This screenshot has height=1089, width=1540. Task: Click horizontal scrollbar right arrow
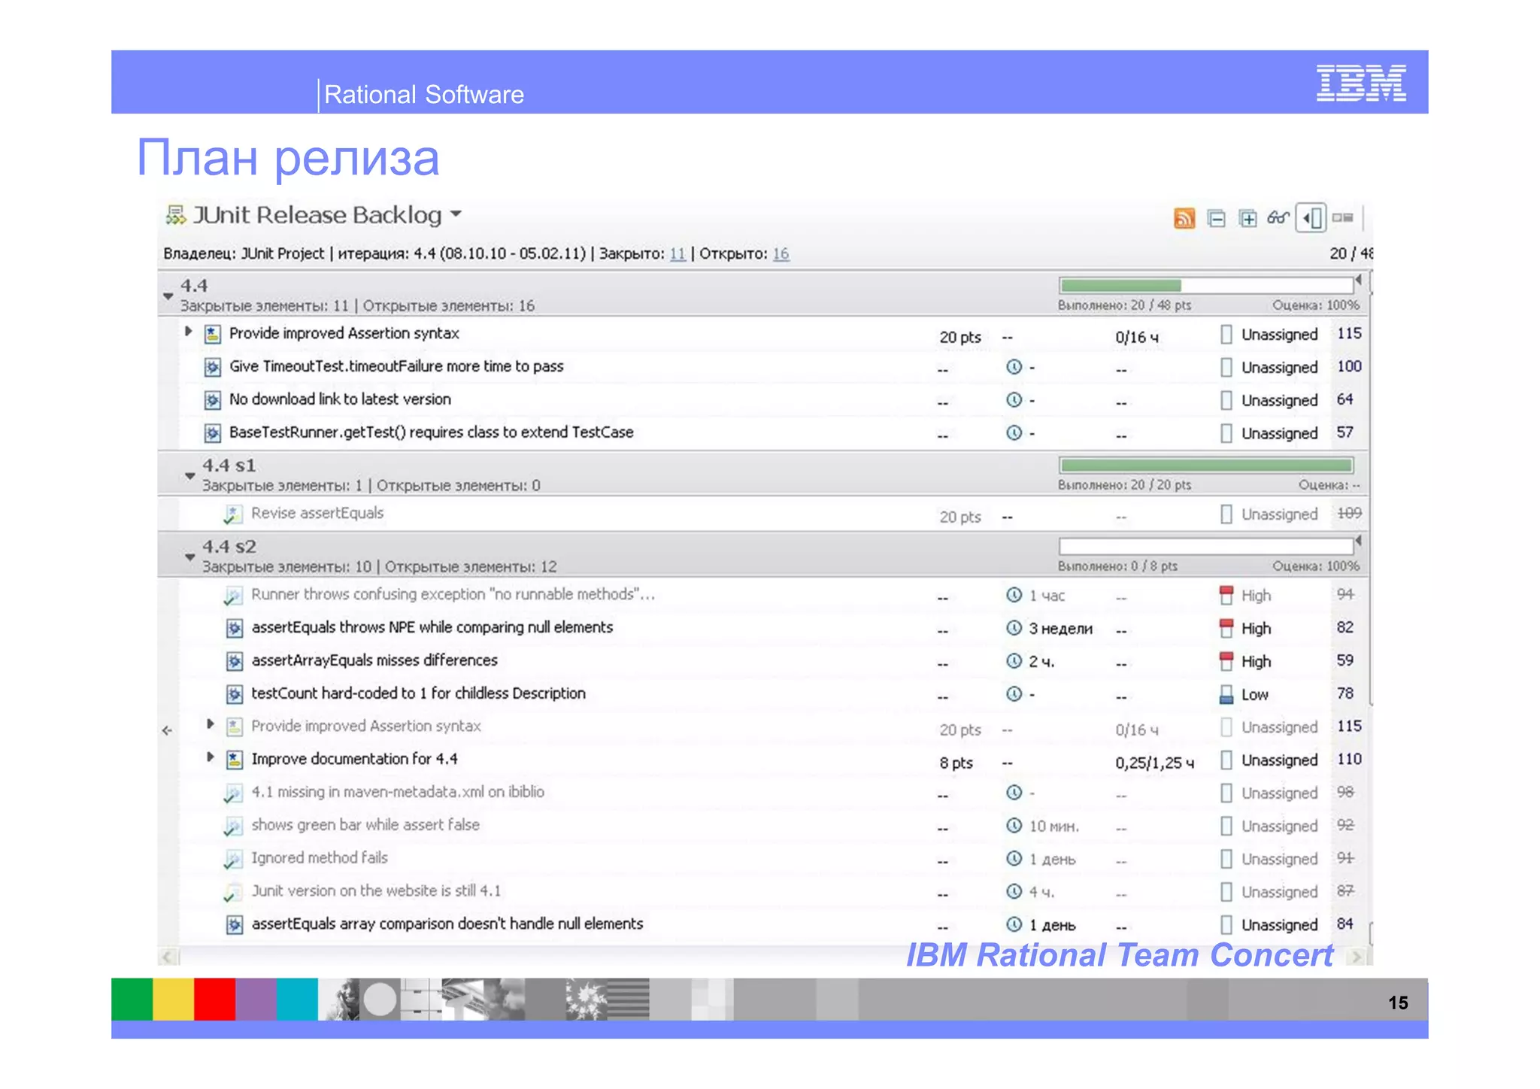click(x=1357, y=957)
